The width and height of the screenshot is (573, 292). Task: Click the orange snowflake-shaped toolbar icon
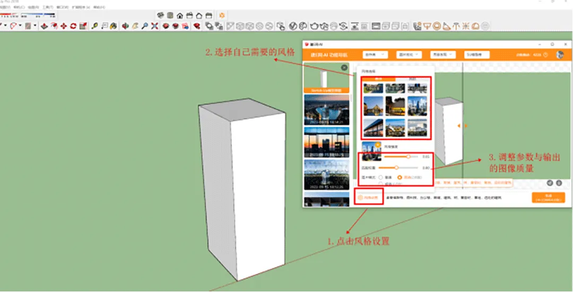coord(466,26)
